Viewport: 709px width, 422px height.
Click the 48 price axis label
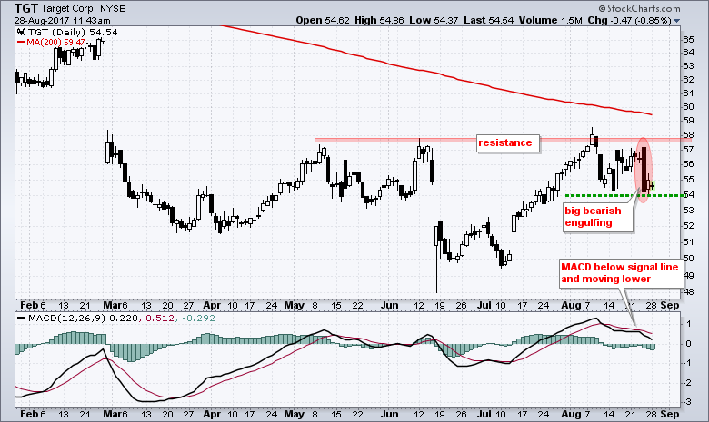pos(688,291)
